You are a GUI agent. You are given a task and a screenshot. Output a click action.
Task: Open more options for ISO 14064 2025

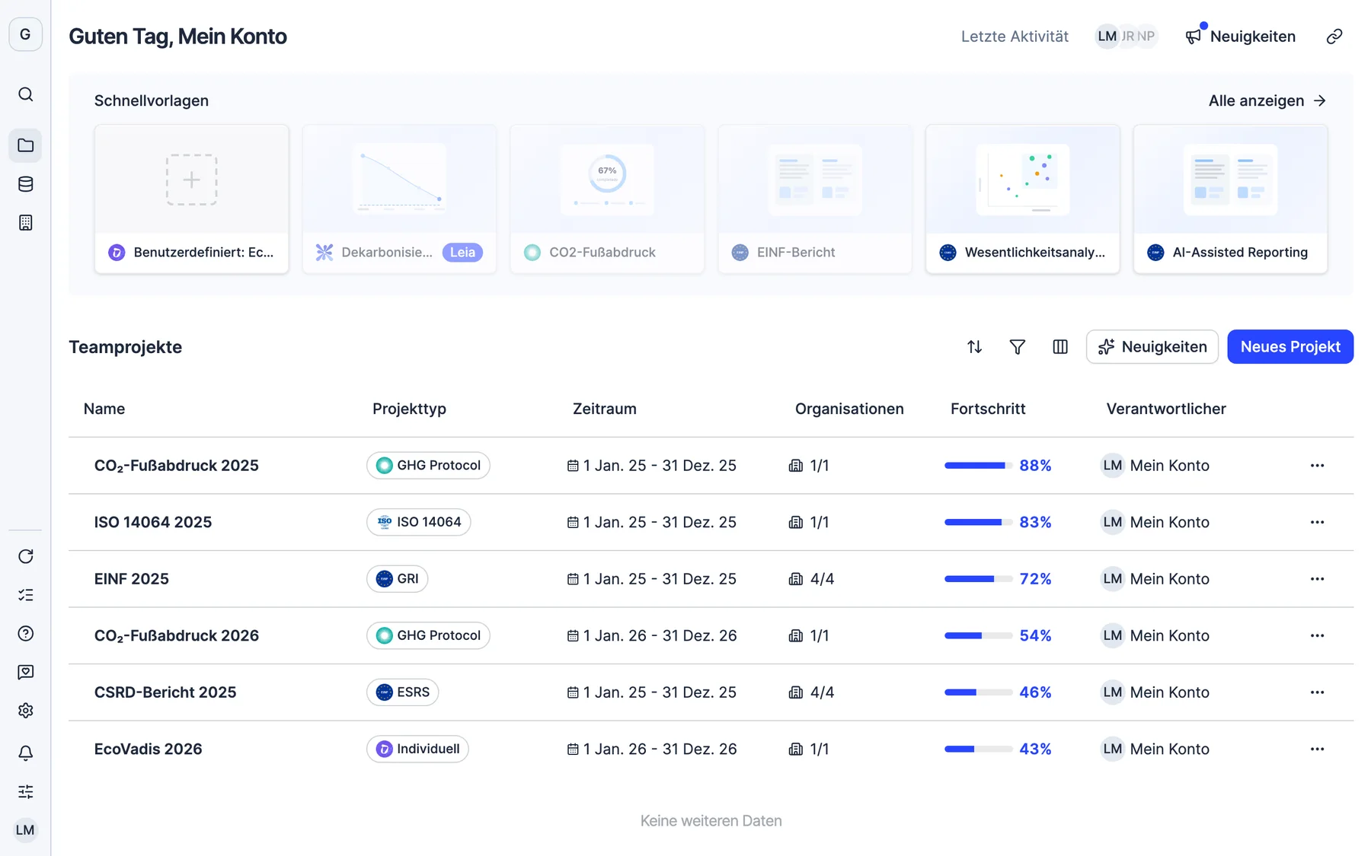pyautogui.click(x=1317, y=522)
